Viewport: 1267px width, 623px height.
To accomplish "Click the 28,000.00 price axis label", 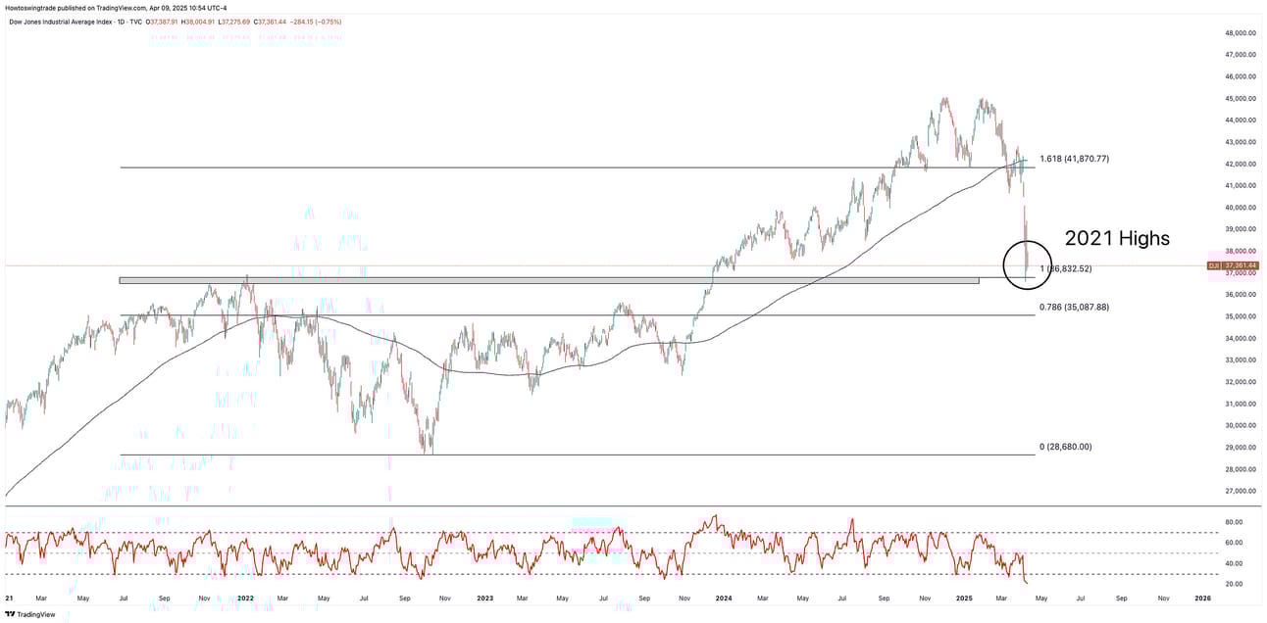I will [1241, 469].
